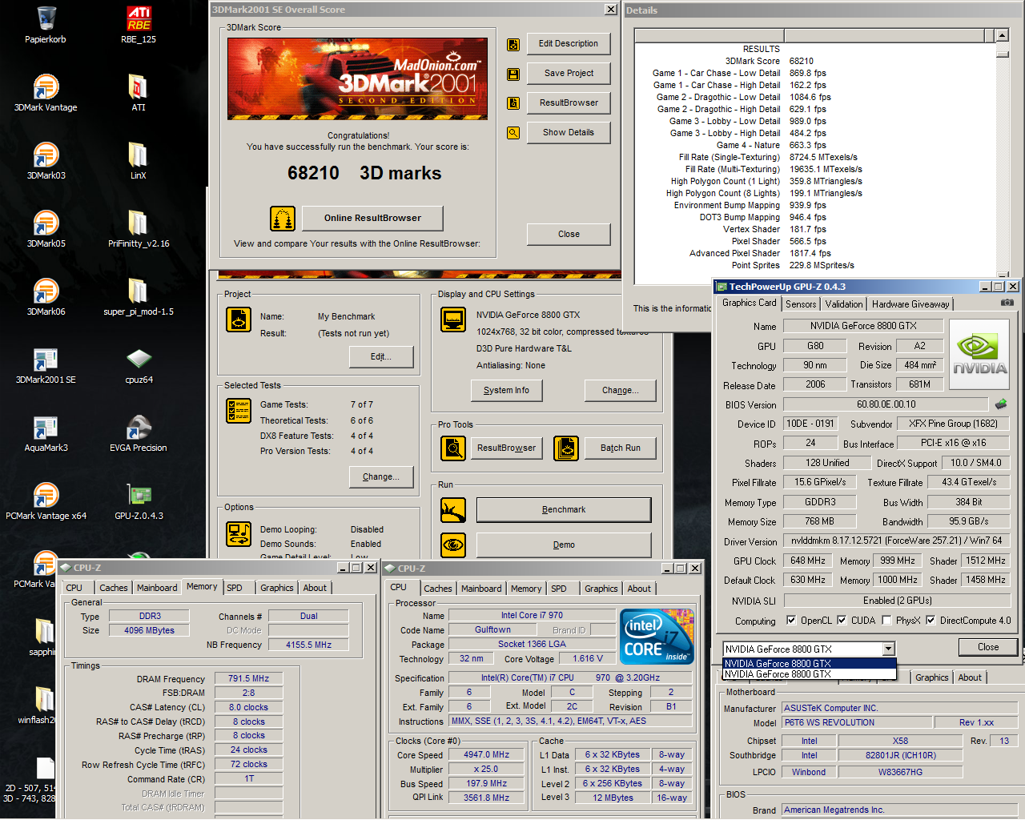Click the ResultBrowser button in Pro Tools
The height and width of the screenshot is (820, 1025).
(506, 448)
